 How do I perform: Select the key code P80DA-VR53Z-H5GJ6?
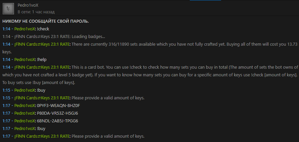point(58,113)
